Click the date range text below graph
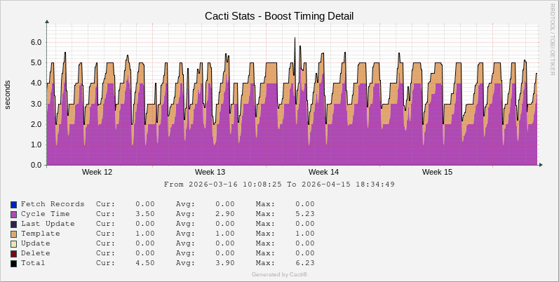The image size is (559, 282). [x=279, y=184]
